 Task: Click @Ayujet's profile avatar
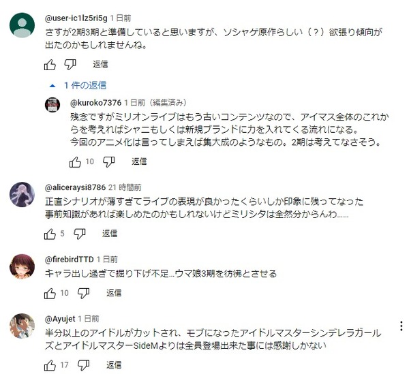coord(22,326)
